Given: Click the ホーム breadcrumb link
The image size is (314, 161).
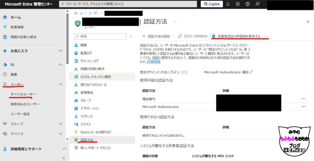Looking at the screenshot, I should (x=78, y=13).
